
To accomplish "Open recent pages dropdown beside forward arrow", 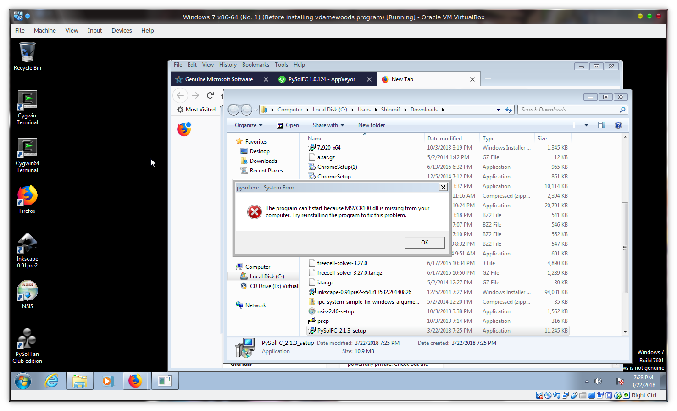I will pos(256,110).
